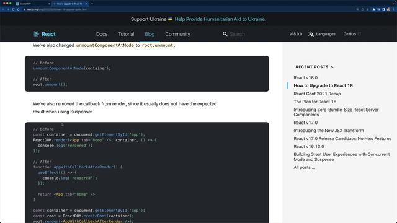Open a new browser tab with plus button
The height and width of the screenshot is (223, 397).
(92, 4)
